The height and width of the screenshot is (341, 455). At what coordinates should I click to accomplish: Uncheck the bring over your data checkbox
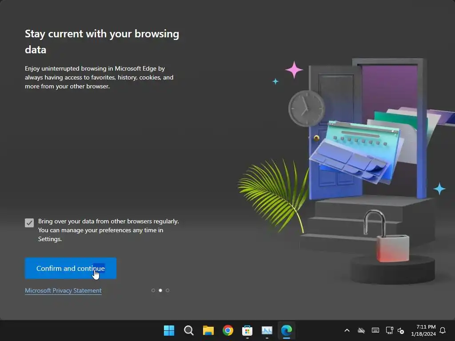pos(29,223)
